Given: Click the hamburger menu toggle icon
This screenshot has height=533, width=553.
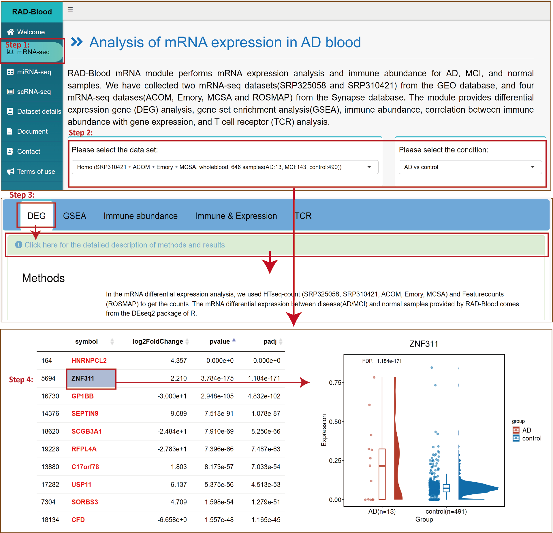Looking at the screenshot, I should (x=70, y=9).
